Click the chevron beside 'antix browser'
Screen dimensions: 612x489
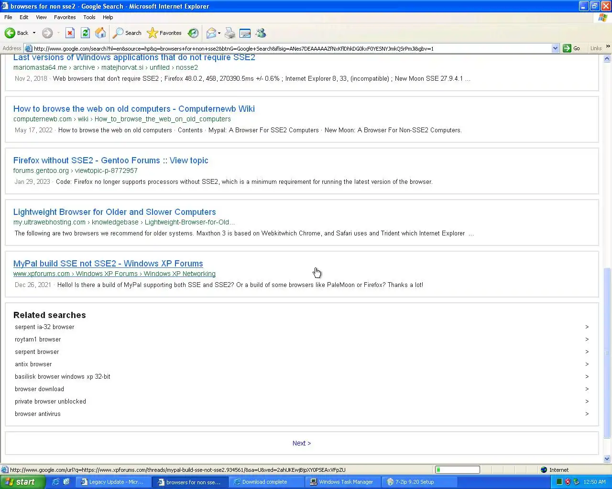(587, 364)
